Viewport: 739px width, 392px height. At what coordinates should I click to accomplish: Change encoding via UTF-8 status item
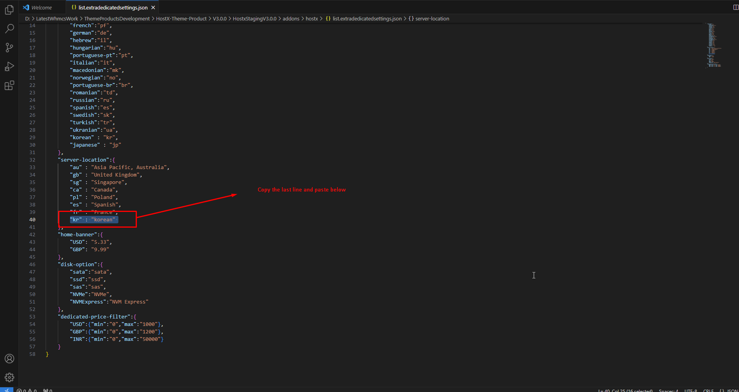(691, 390)
